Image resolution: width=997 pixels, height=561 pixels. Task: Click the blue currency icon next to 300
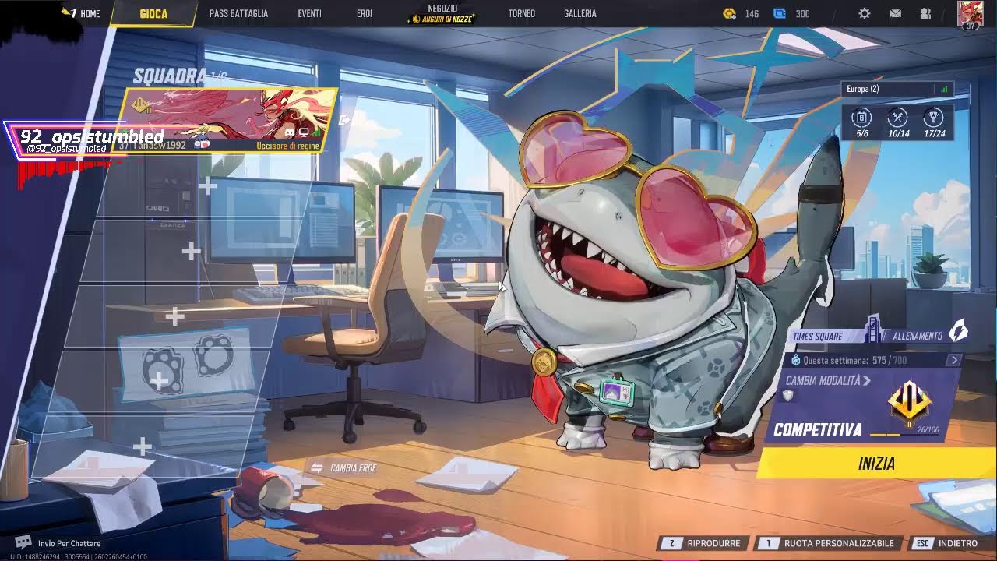[780, 13]
